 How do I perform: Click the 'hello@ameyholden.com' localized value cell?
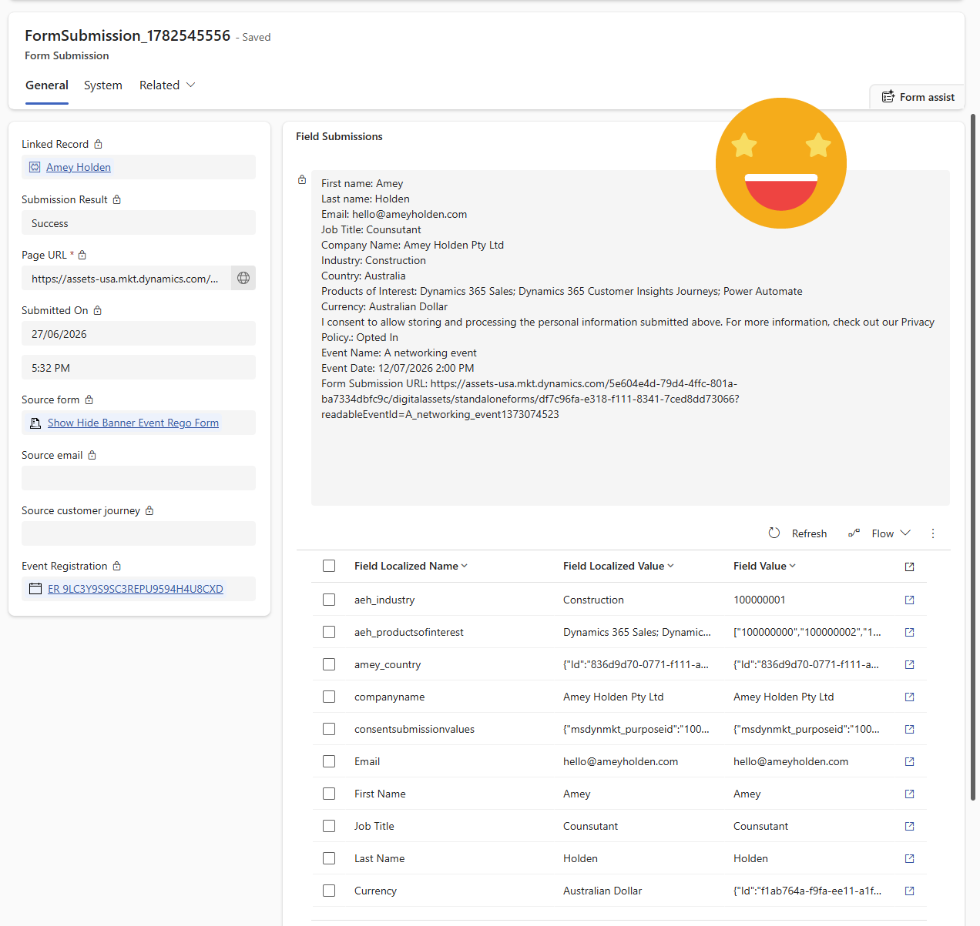[620, 761]
